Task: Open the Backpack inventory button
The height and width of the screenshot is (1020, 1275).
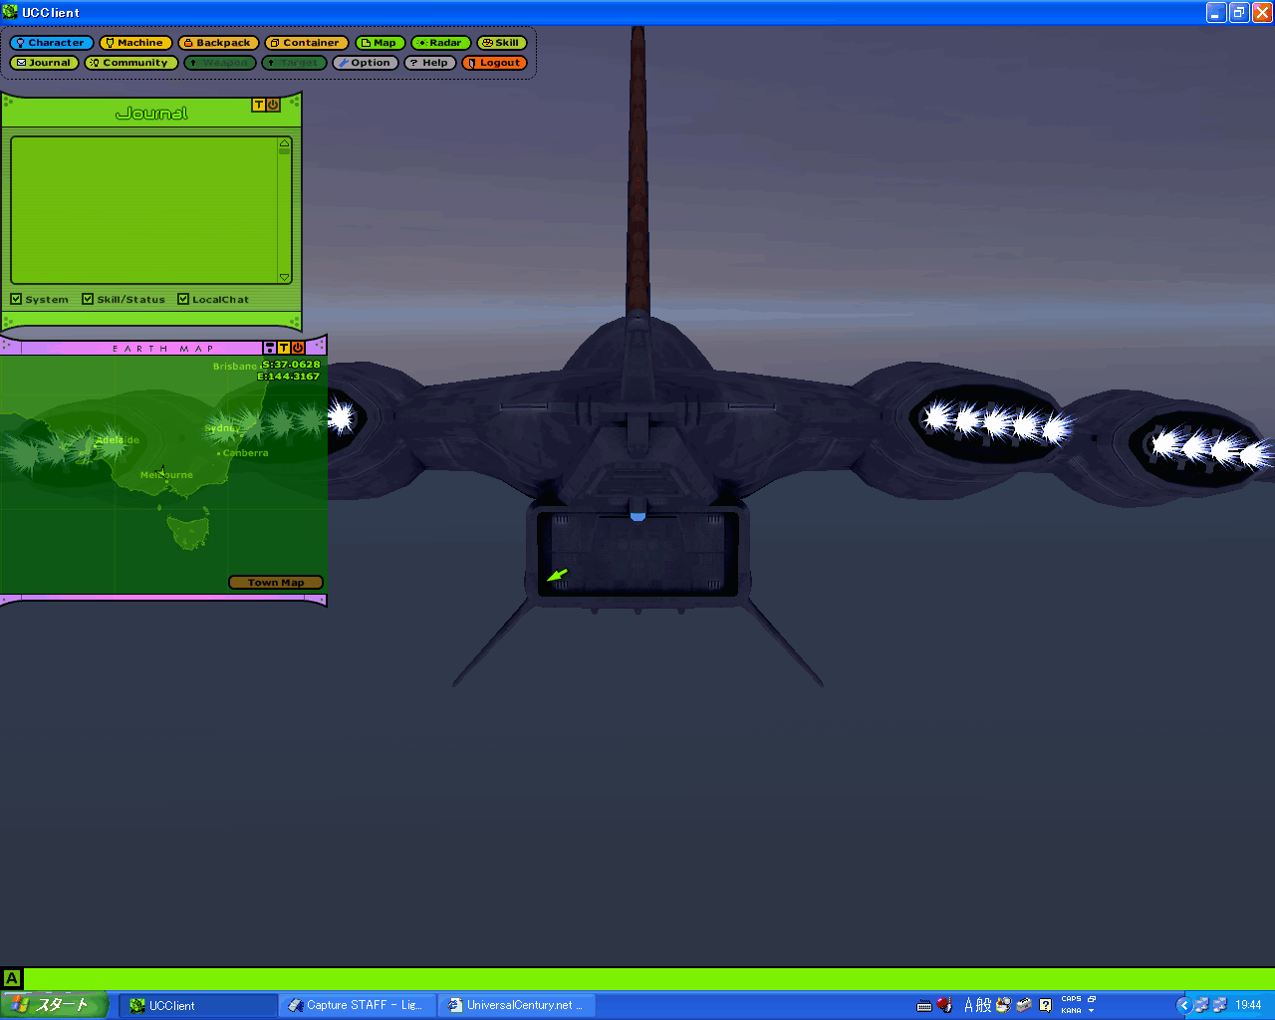Action: click(218, 43)
